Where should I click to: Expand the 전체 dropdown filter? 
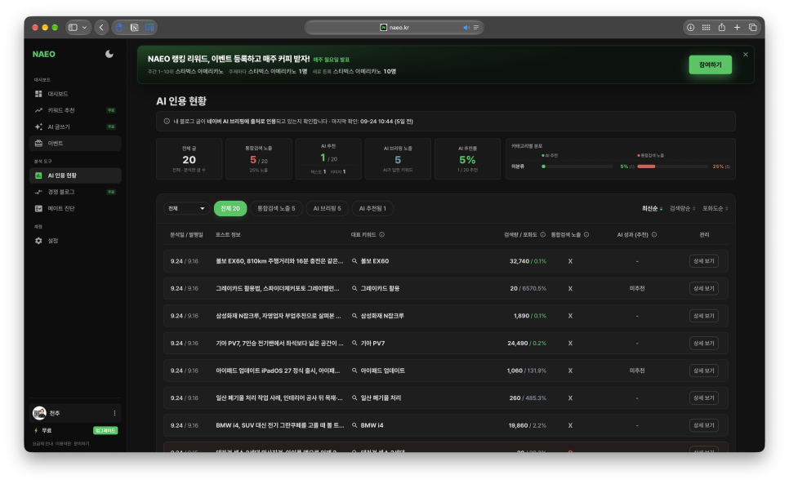click(x=187, y=209)
